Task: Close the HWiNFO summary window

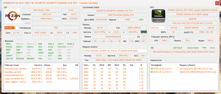Action: (x=217, y=3)
